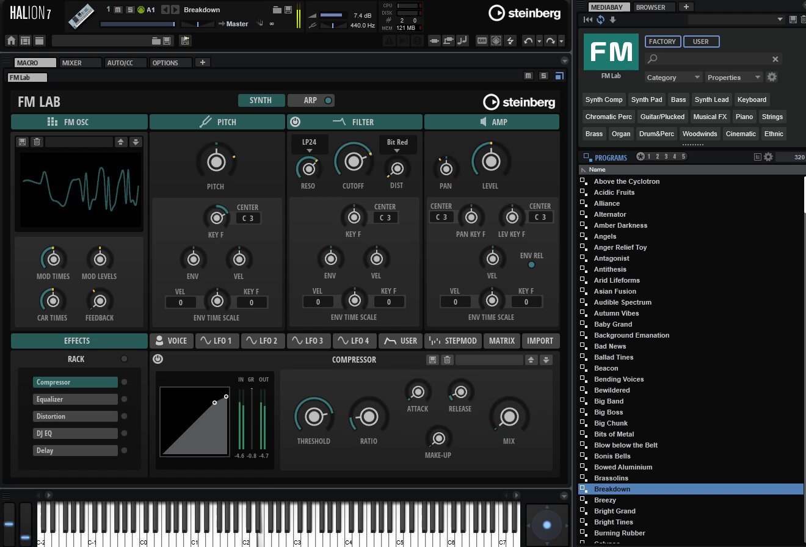Click the SYNTH page button
Screen dimensions: 806x547
coord(261,101)
